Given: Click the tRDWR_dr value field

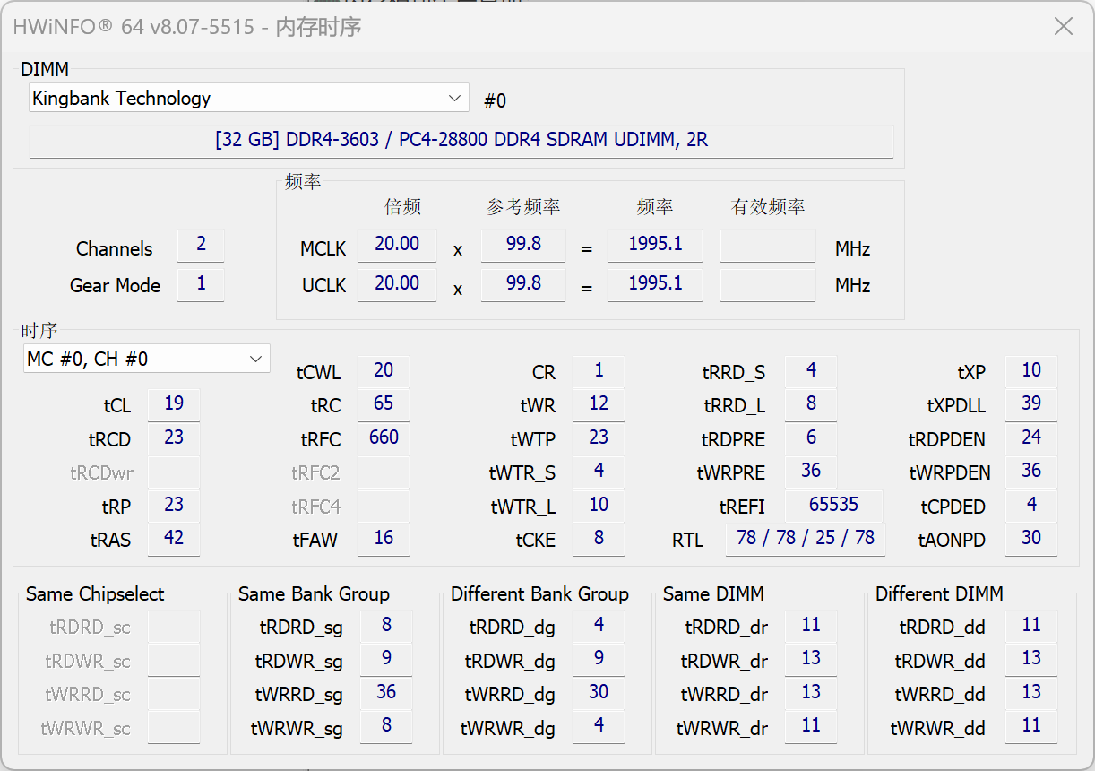Looking at the screenshot, I should pyautogui.click(x=811, y=659).
